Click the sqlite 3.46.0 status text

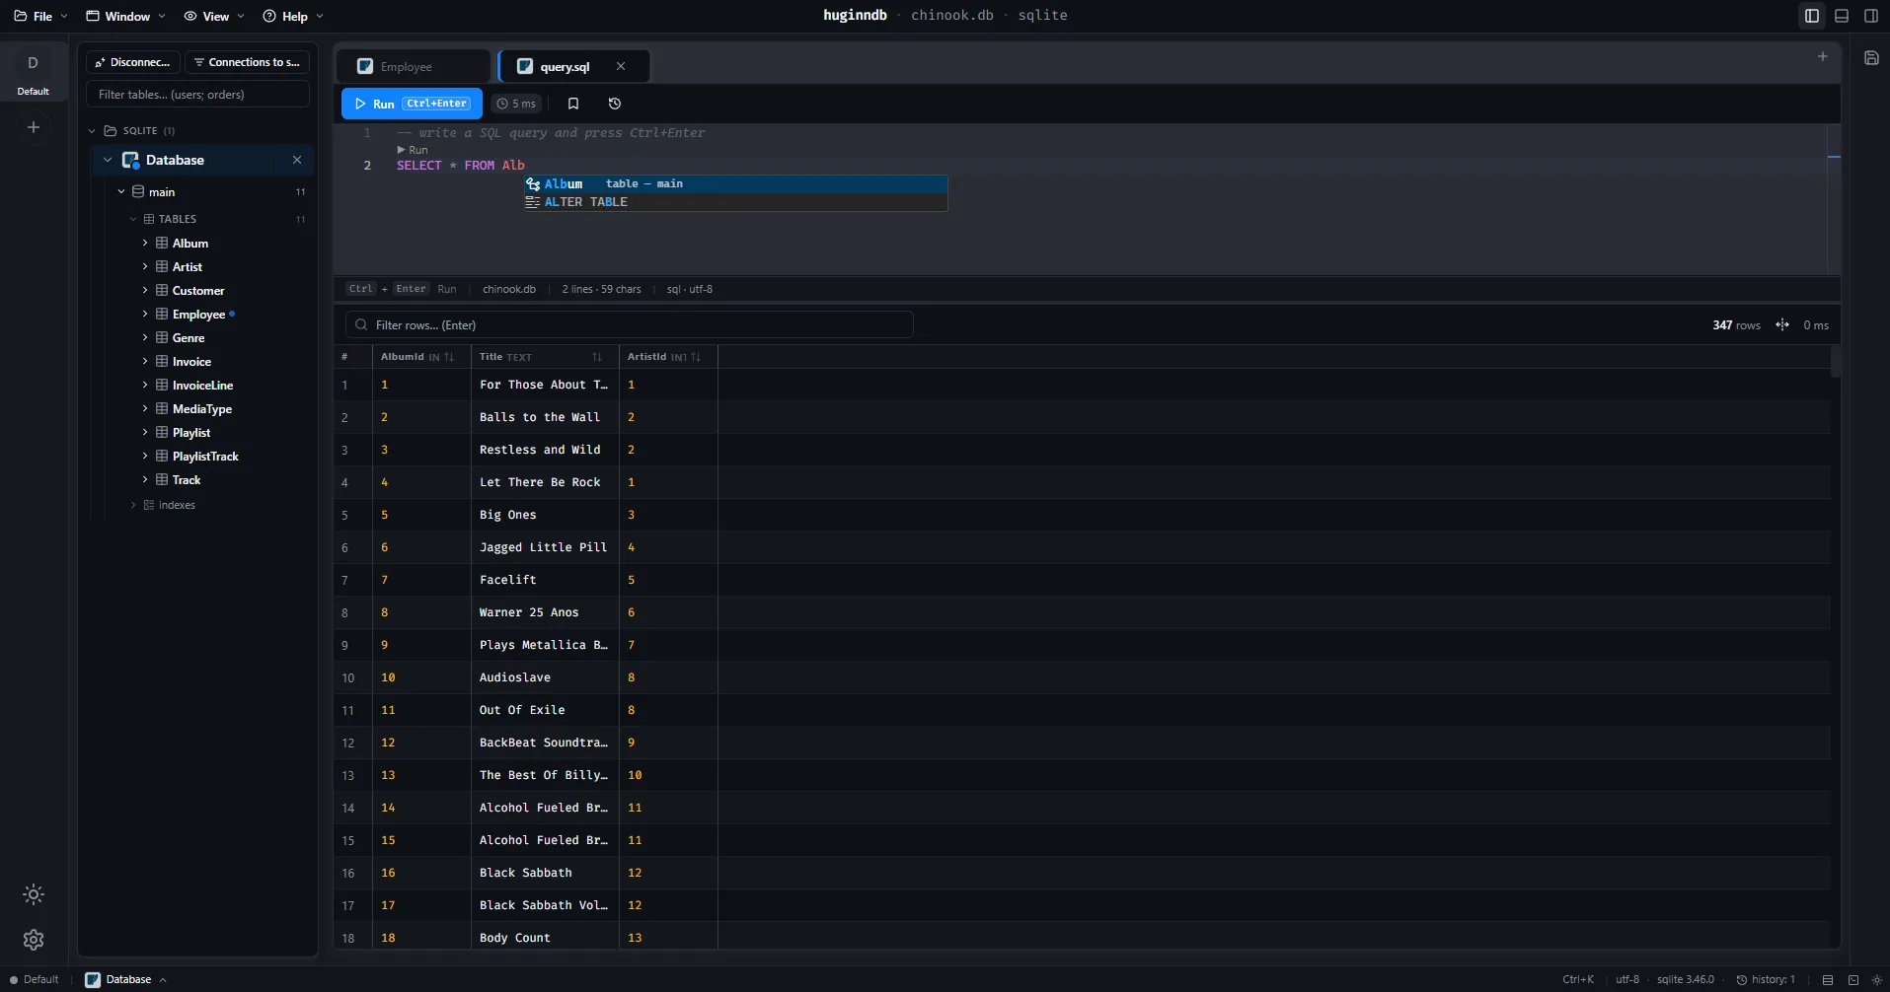coord(1686,979)
